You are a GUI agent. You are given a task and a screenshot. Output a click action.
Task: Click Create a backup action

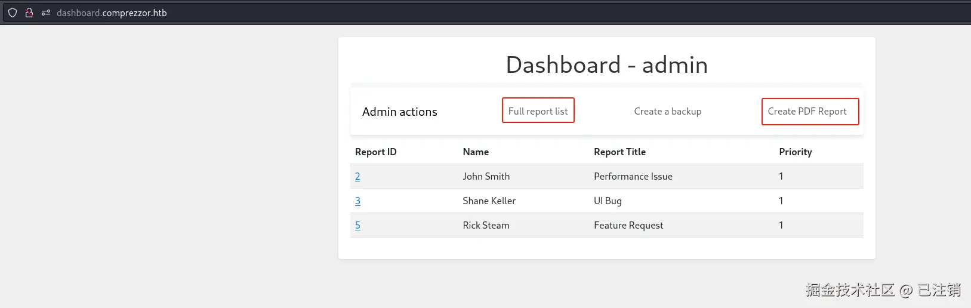click(667, 111)
